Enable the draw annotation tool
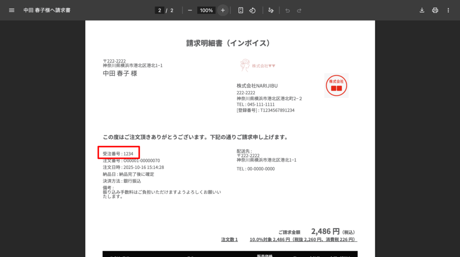This screenshot has width=460, height=257. [270, 10]
